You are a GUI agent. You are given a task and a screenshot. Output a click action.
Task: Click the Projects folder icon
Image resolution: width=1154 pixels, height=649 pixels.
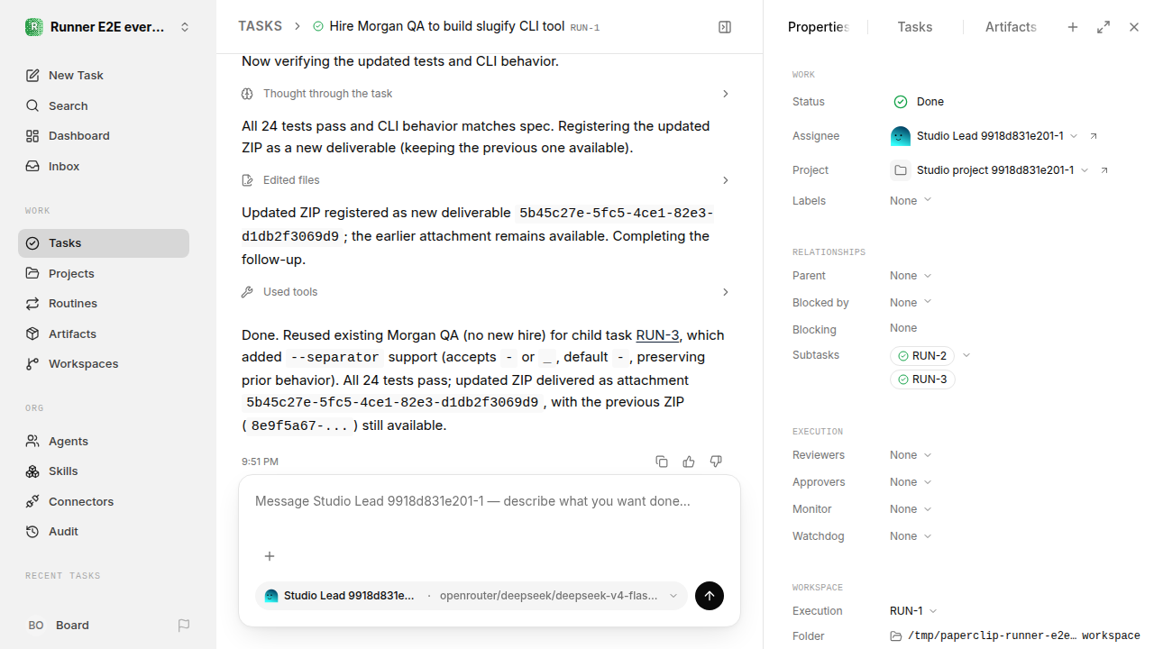32,273
